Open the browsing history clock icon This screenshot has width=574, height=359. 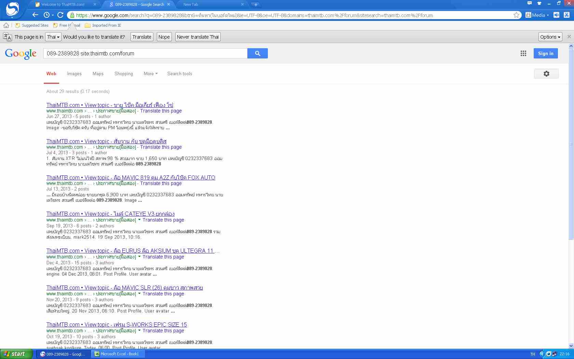pos(47,15)
